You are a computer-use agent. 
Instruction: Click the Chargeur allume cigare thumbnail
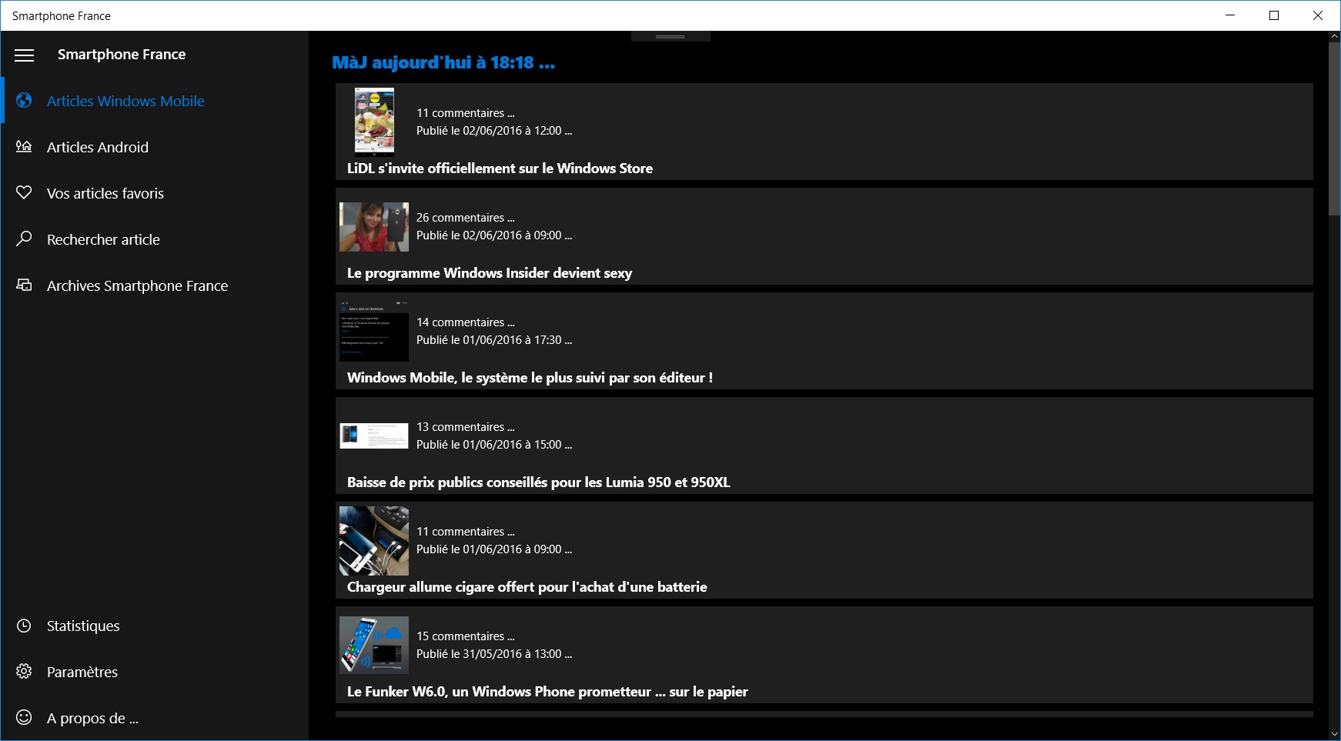click(374, 540)
